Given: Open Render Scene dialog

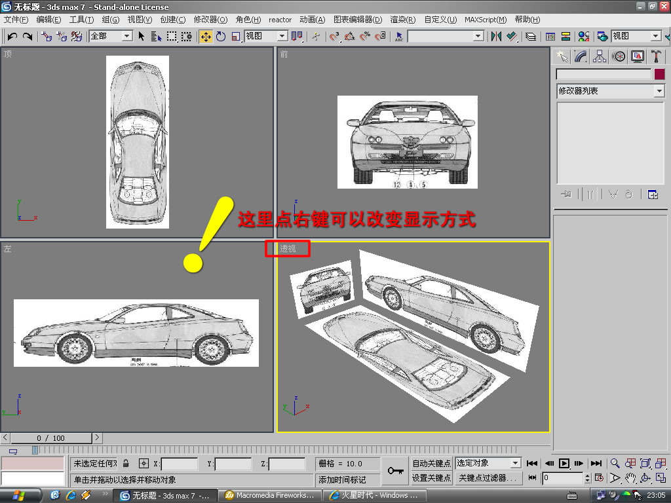Looking at the screenshot, I should 603,37.
